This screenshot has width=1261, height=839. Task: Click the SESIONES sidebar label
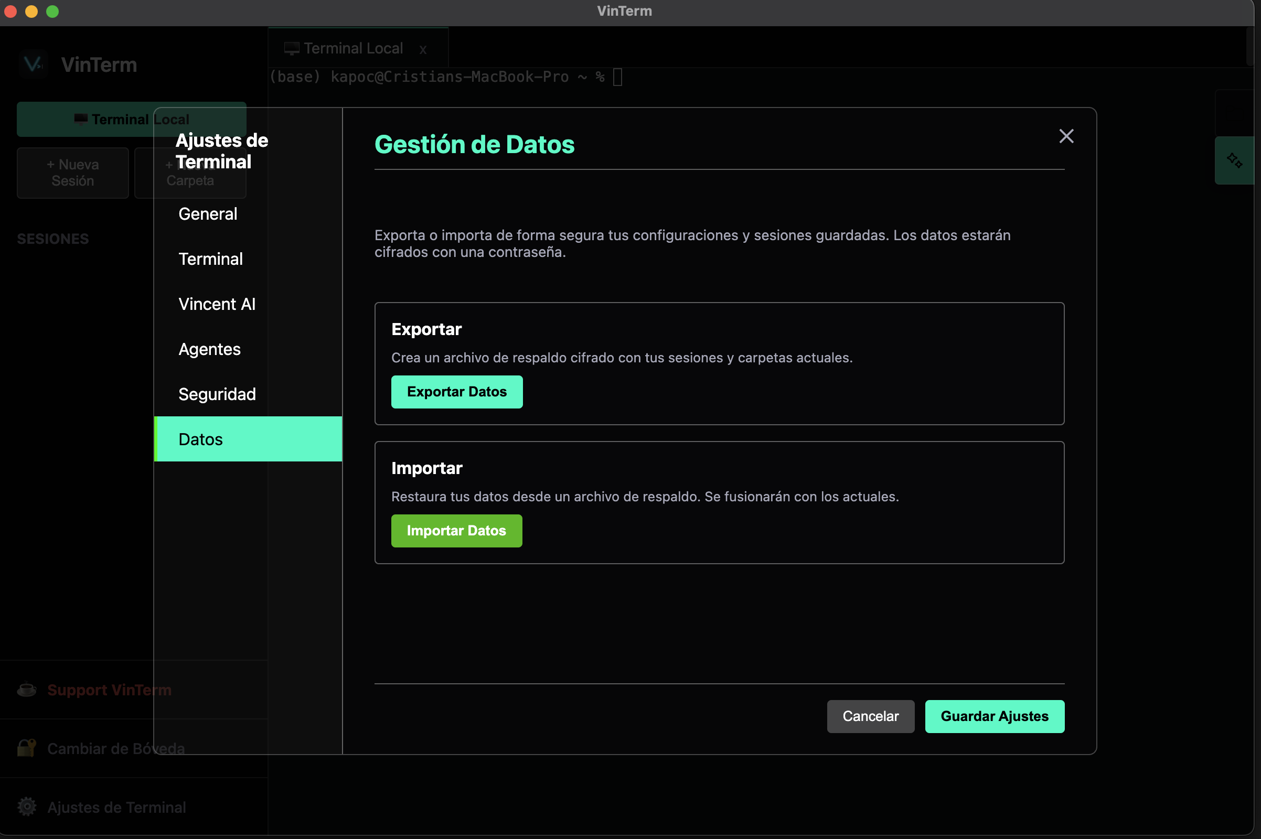[53, 239]
